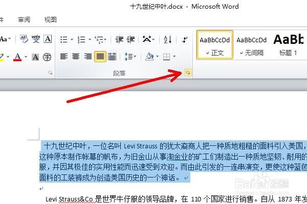
Task: Open the Asian Layout button
Action: pos(148,39)
